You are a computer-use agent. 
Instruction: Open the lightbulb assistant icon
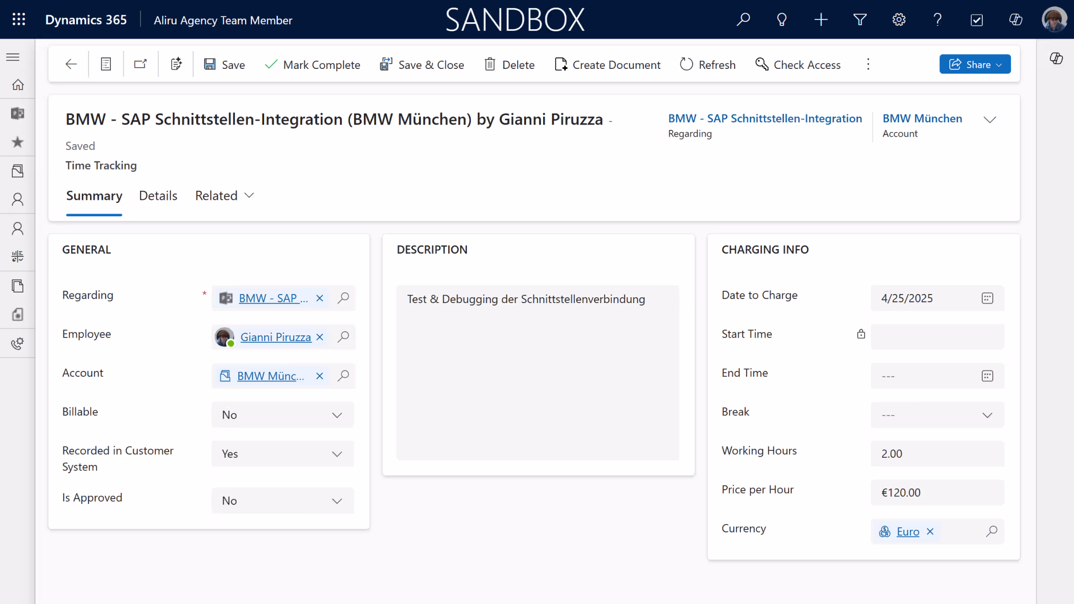pos(782,20)
